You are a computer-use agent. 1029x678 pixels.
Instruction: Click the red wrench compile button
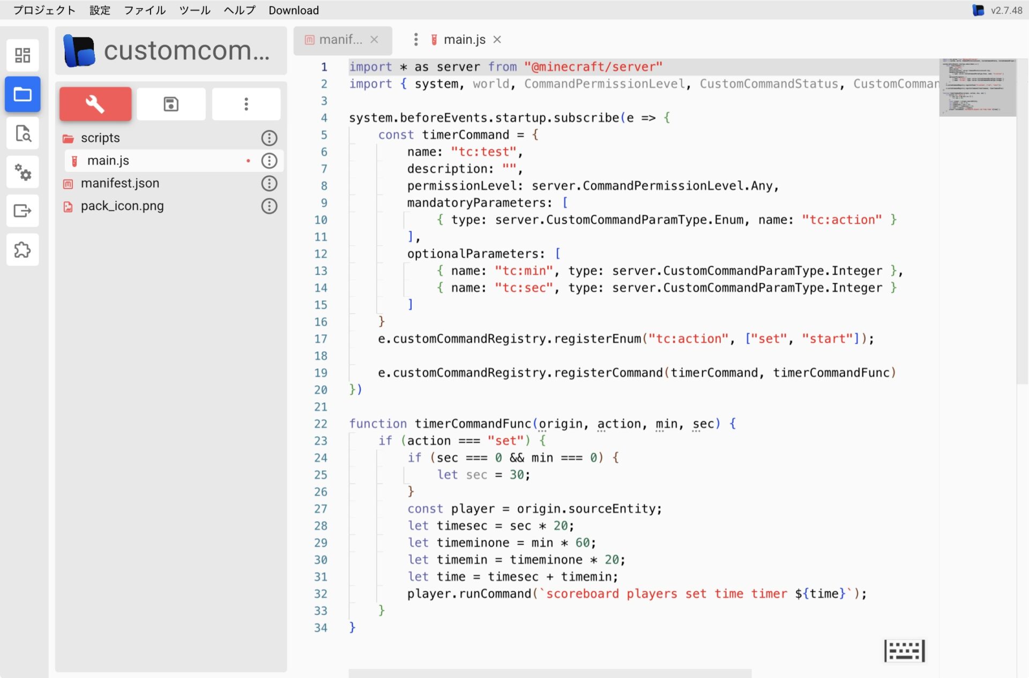[95, 104]
